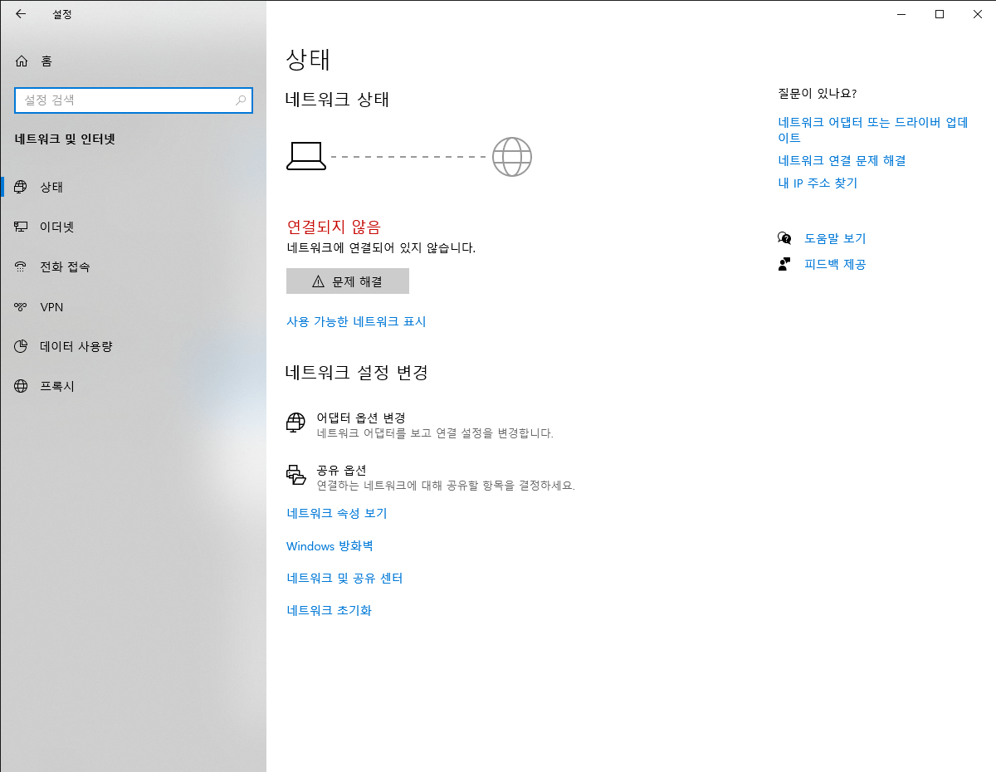
Task: Click the back arrow at top left
Action: click(20, 14)
